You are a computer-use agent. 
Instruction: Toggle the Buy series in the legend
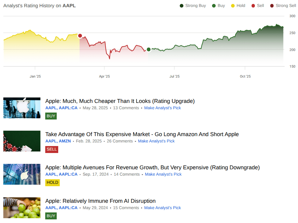214,5
